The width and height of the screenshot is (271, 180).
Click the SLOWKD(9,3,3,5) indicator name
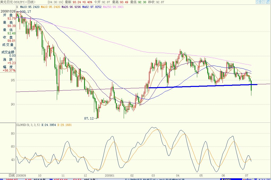click(28, 125)
